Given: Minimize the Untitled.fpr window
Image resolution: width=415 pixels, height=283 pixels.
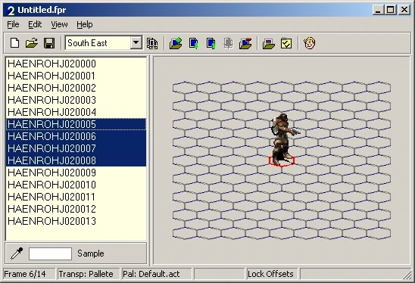Looking at the screenshot, I should [378, 10].
